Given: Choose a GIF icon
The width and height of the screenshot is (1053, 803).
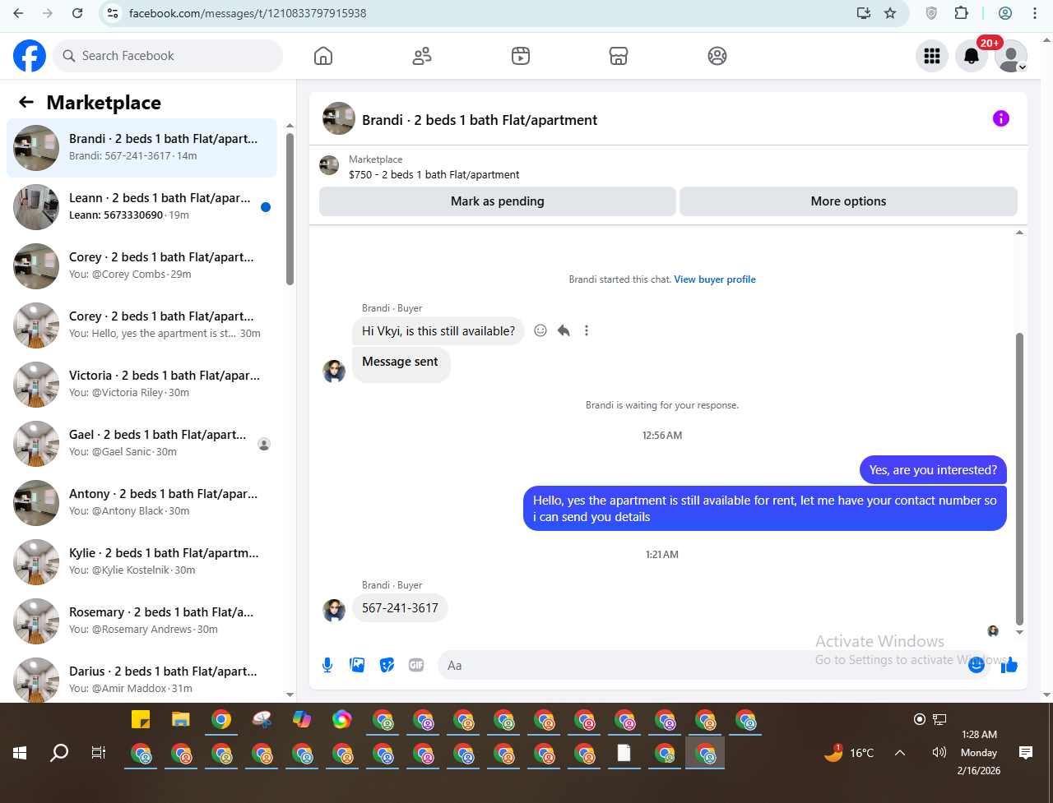Looking at the screenshot, I should tap(416, 665).
